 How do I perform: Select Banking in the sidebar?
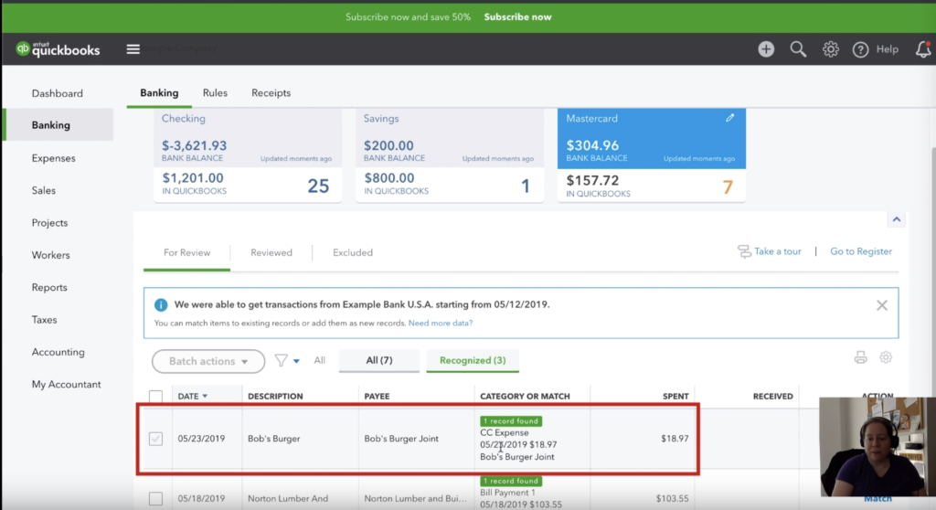58,125
